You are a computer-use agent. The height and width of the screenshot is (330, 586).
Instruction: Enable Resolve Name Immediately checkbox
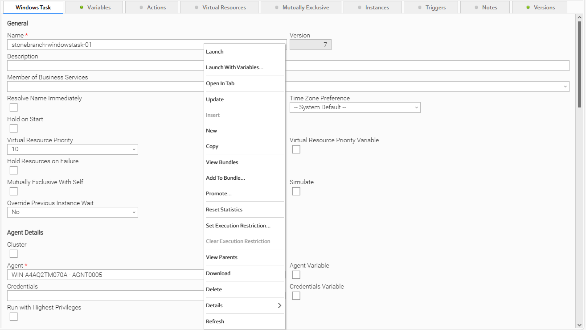point(14,107)
